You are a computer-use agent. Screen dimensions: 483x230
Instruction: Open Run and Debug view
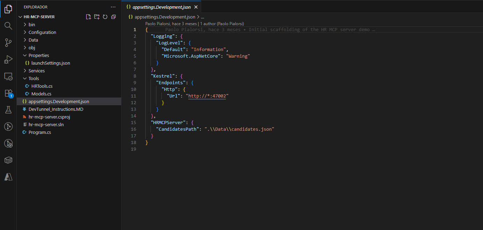point(8,59)
